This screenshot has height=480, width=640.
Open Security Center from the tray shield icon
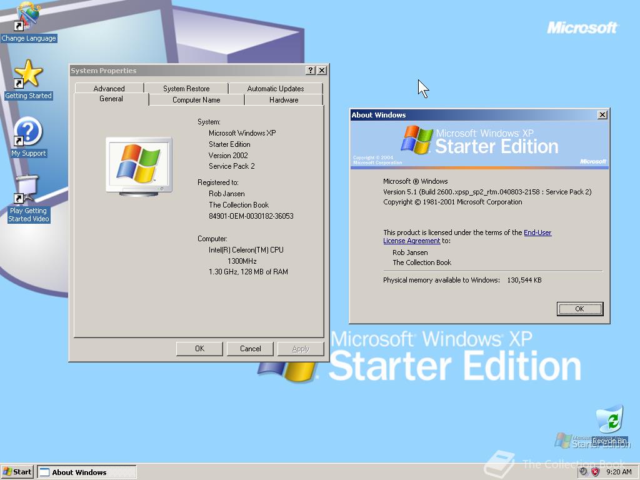595,471
